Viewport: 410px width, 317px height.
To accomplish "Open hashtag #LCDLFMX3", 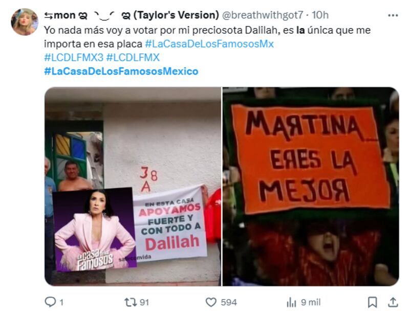I will pyautogui.click(x=74, y=57).
